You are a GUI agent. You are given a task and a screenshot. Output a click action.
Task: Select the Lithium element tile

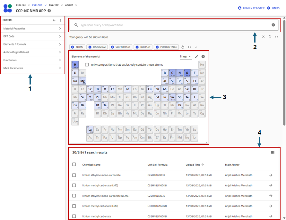click(75, 73)
